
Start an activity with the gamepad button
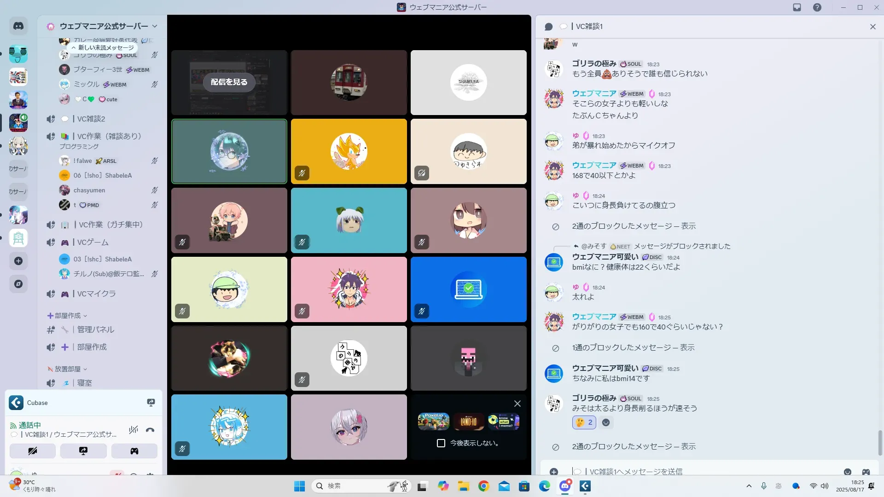[134, 451]
